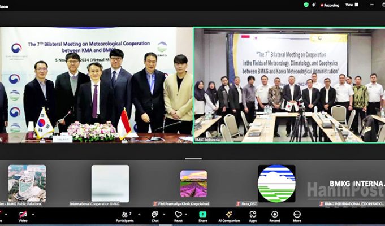385x226 pixels.
Task: Click the green encryption shield icon
Action: [x=306, y=5]
